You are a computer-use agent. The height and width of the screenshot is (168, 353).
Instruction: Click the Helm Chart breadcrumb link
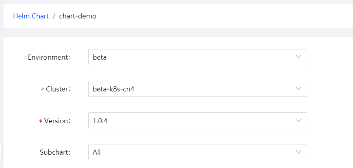coord(31,16)
